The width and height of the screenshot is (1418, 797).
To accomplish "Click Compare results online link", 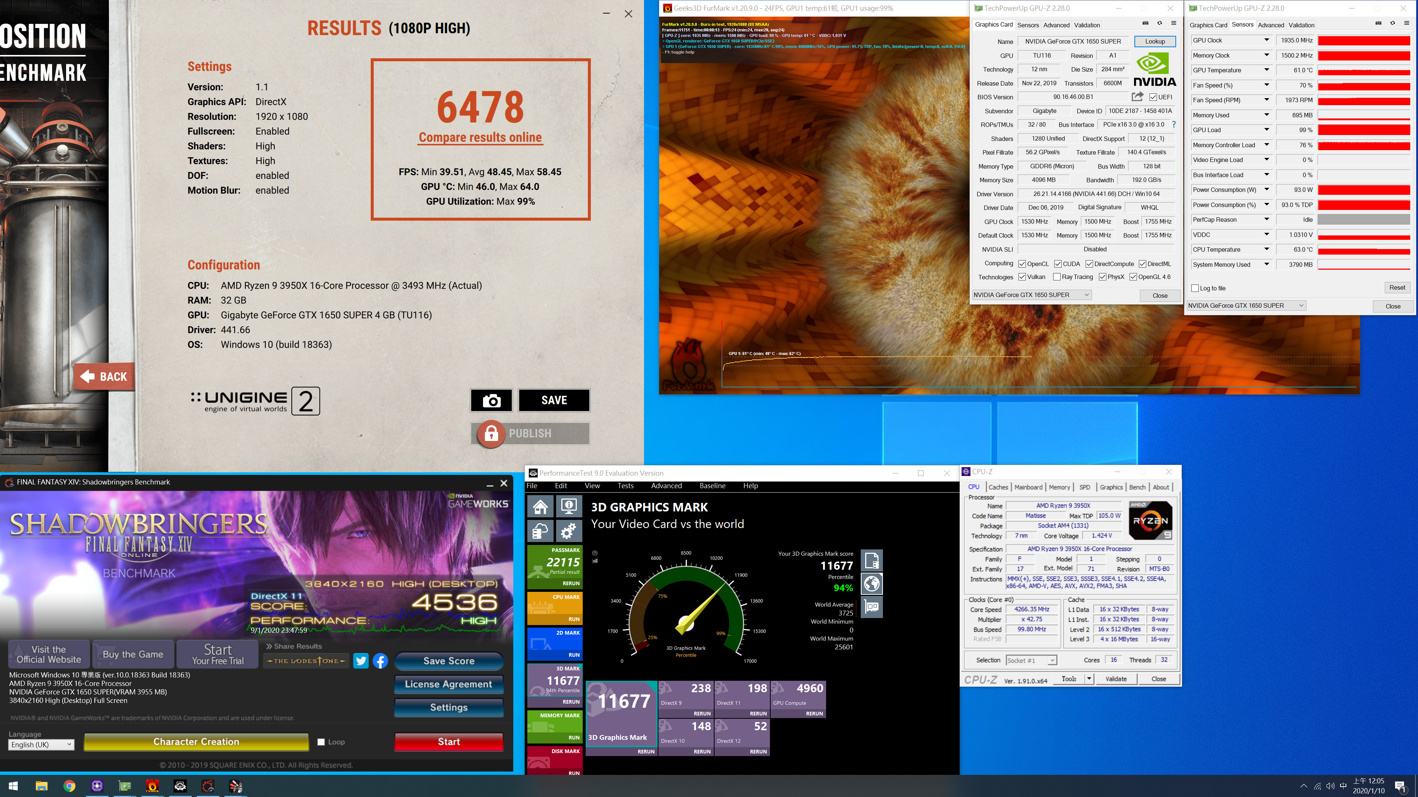I will 480,138.
